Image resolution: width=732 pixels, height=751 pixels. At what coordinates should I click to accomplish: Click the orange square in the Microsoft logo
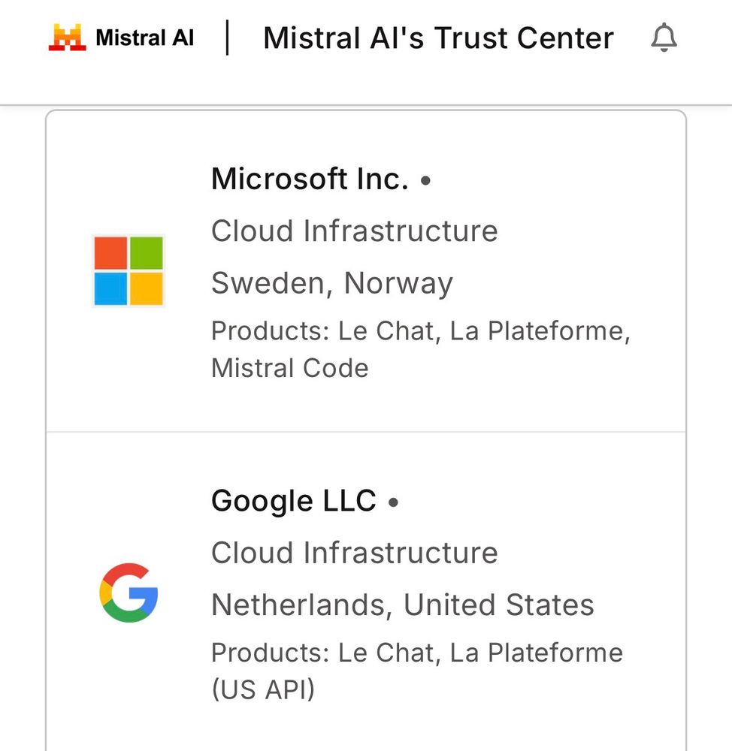click(110, 253)
